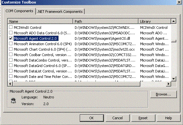Click the horizontal scrollbar left arrow

[x=10, y=84]
